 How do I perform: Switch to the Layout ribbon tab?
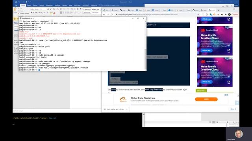(41, 5)
